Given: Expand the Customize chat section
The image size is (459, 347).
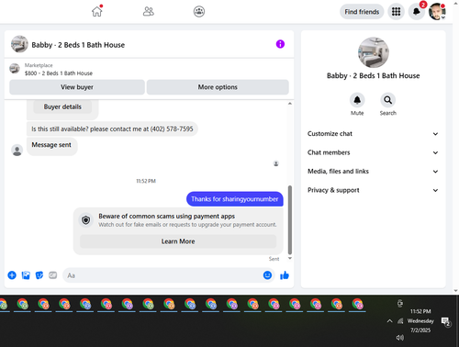Looking at the screenshot, I should pyautogui.click(x=373, y=134).
